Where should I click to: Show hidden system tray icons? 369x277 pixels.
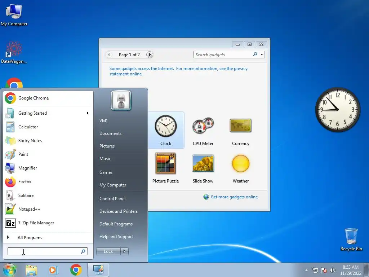click(x=306, y=270)
